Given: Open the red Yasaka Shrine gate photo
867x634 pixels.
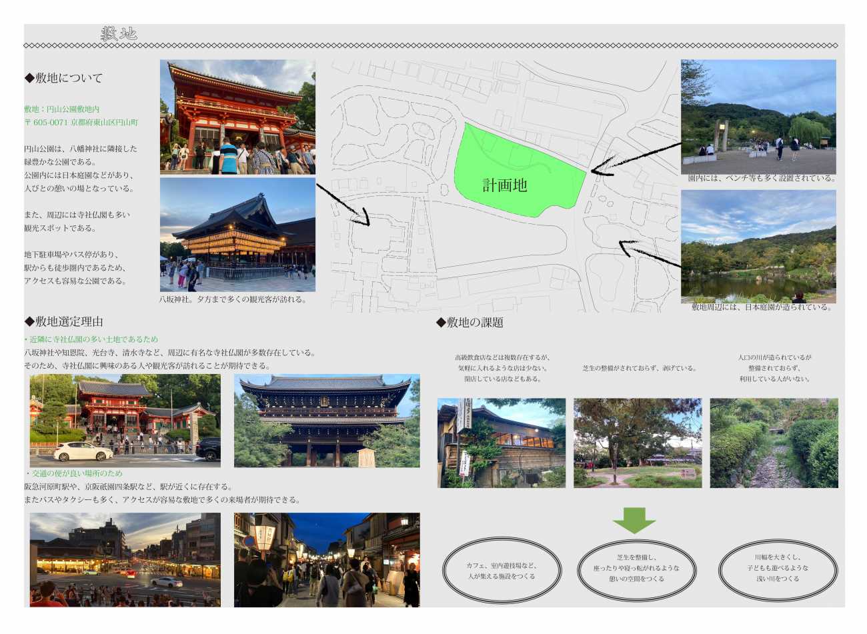Looking at the screenshot, I should pos(237,117).
